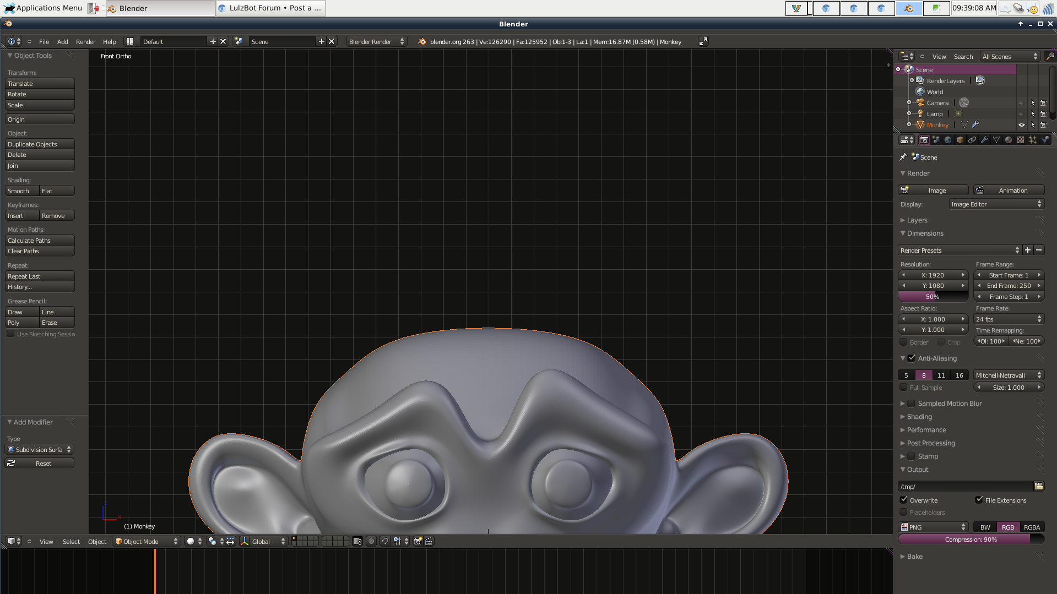Viewport: 1057px width, 594px height.
Task: Open the Add menu
Action: coord(63,41)
